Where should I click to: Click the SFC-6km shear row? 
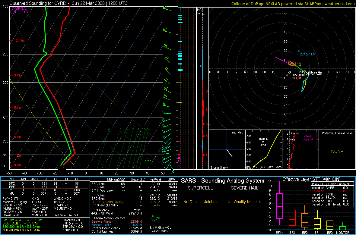point(134,195)
